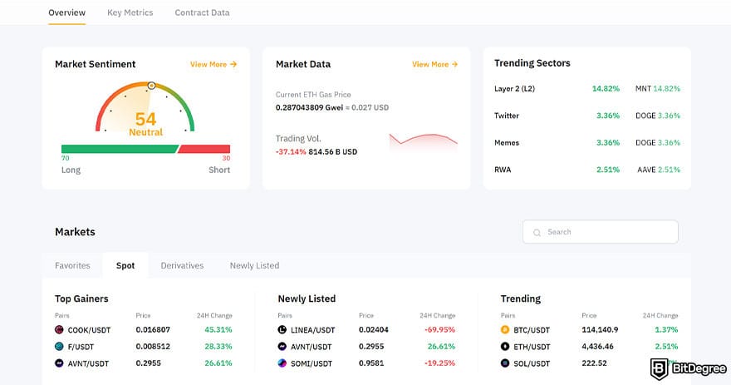Click the Ethereum ETH icon
The height and width of the screenshot is (385, 731).
pyautogui.click(x=505, y=346)
